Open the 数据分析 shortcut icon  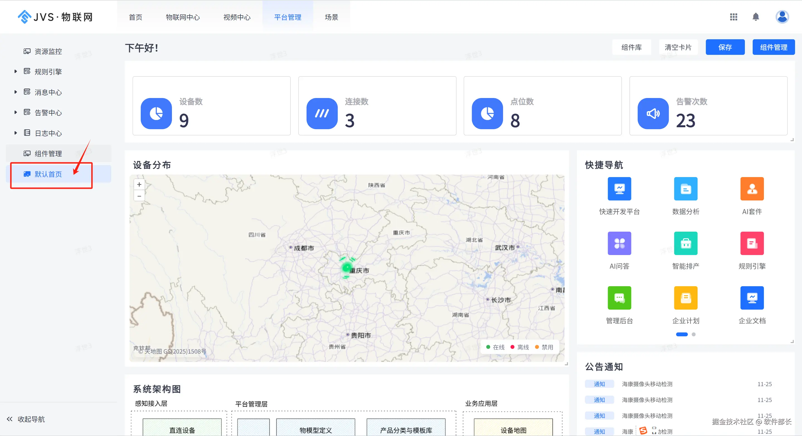tap(685, 189)
